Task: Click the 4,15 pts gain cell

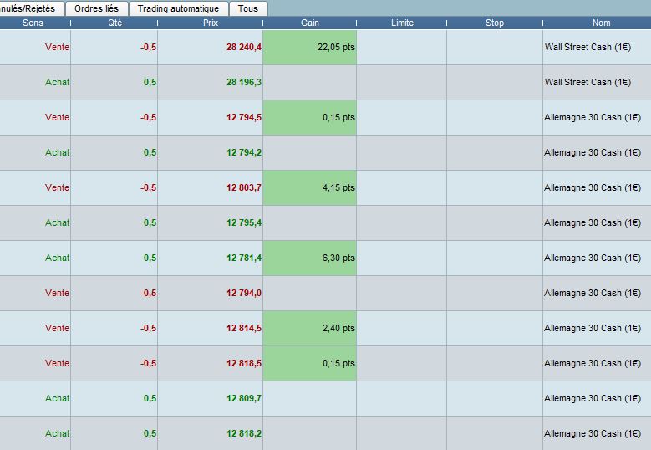Action: click(310, 187)
